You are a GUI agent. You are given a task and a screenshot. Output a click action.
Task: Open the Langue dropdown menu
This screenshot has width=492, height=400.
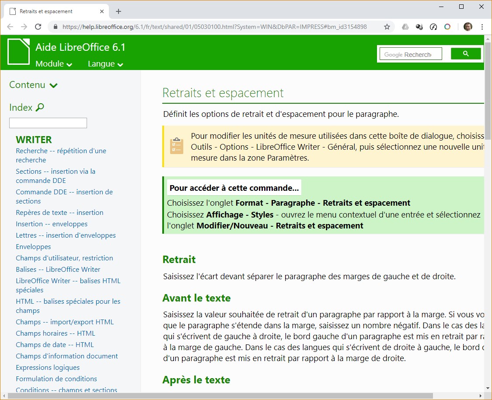pos(105,64)
